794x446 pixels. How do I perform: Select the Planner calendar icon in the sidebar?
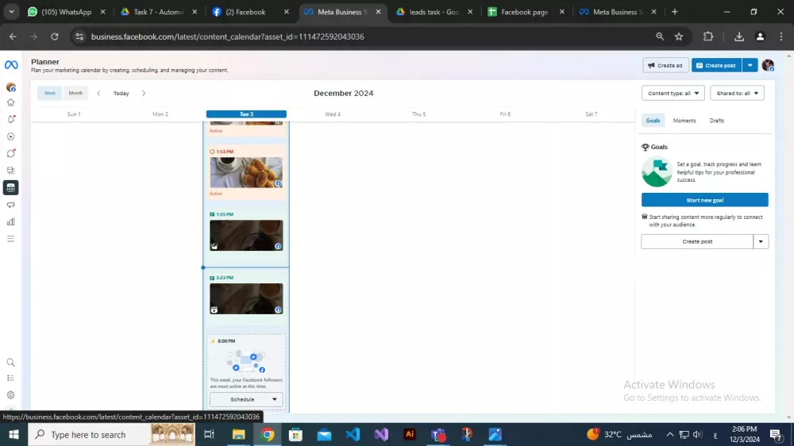(x=10, y=188)
